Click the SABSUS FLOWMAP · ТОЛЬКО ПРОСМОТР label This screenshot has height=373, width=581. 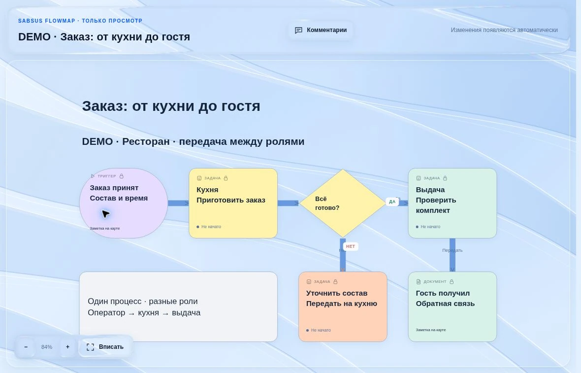(80, 21)
